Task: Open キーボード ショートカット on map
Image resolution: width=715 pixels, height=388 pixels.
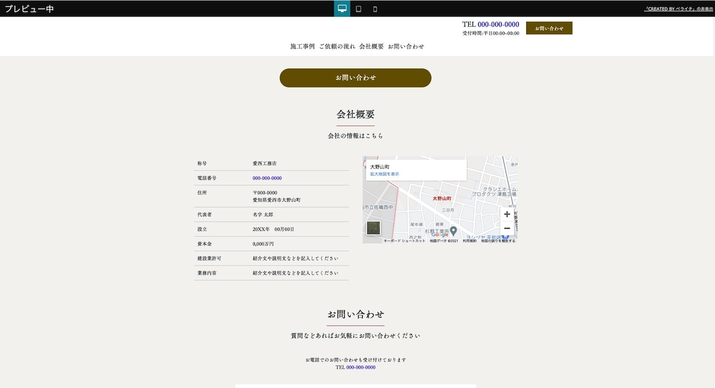Action: (x=404, y=241)
